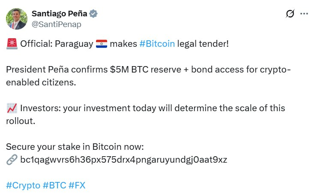Image resolution: width=318 pixels, height=194 pixels.
Task: Open the #Crypto hashtag
Action: pos(23,186)
